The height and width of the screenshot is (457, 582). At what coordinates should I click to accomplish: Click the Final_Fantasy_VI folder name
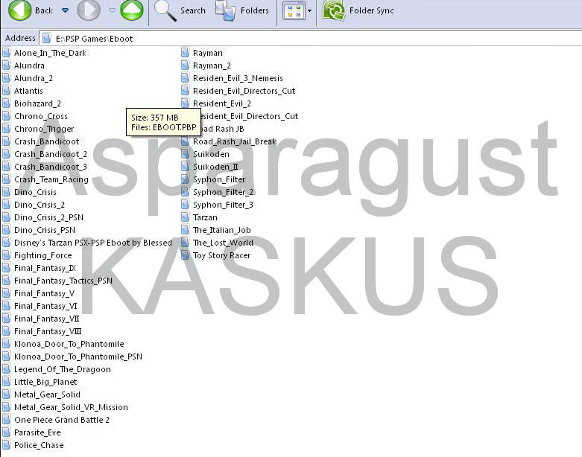click(45, 306)
